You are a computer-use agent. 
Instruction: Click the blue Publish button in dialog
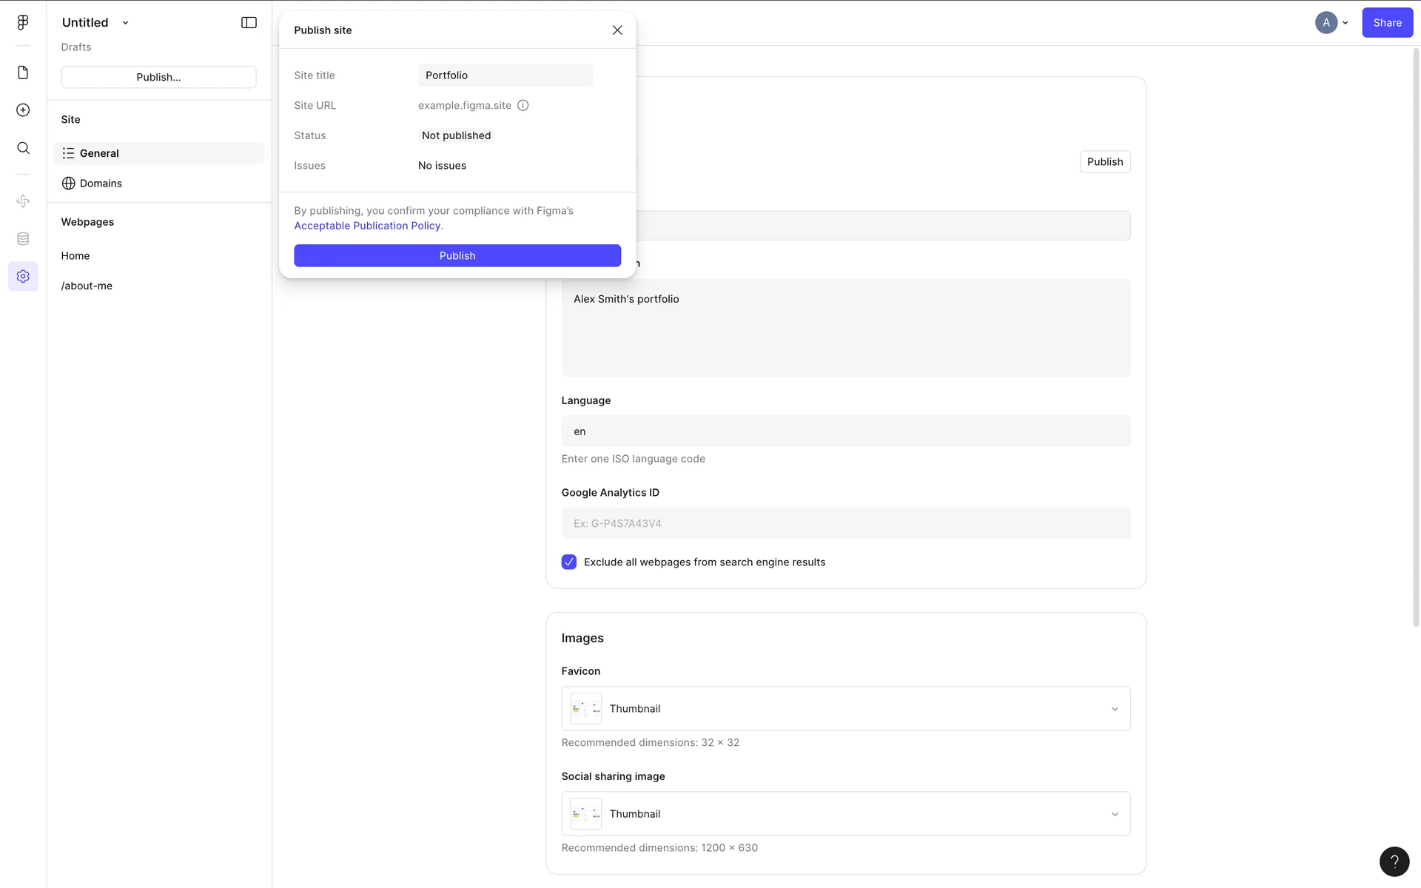pyautogui.click(x=457, y=255)
